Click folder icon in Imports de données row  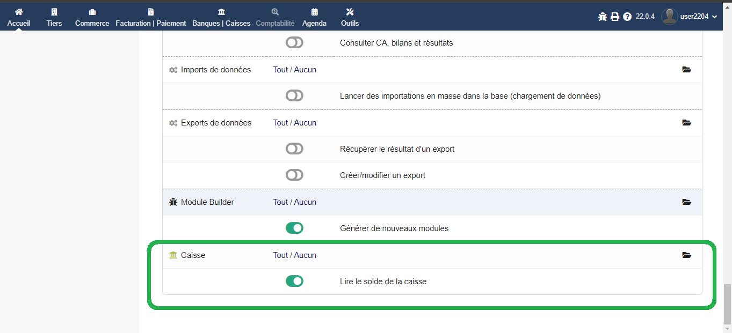tap(686, 70)
